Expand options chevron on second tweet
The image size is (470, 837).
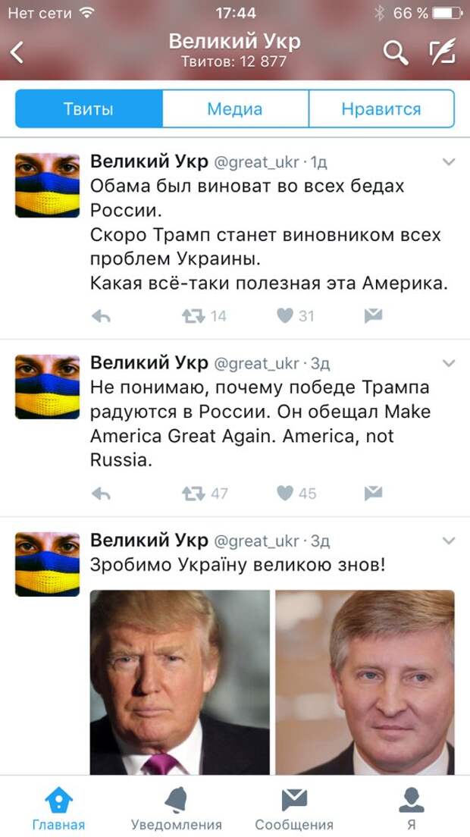tap(450, 363)
